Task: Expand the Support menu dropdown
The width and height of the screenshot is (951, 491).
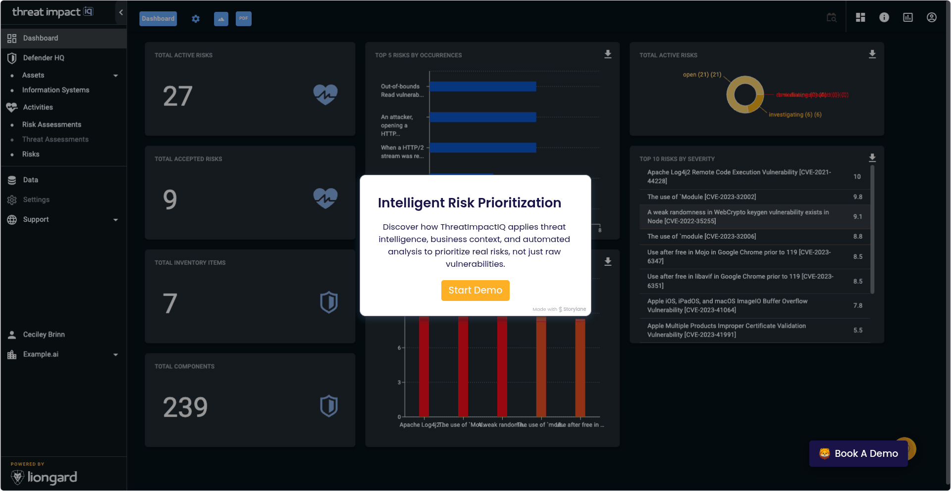Action: click(x=115, y=220)
